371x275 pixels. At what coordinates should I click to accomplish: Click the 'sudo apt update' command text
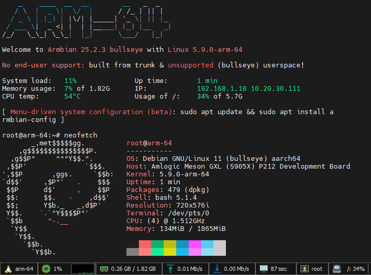point(211,112)
